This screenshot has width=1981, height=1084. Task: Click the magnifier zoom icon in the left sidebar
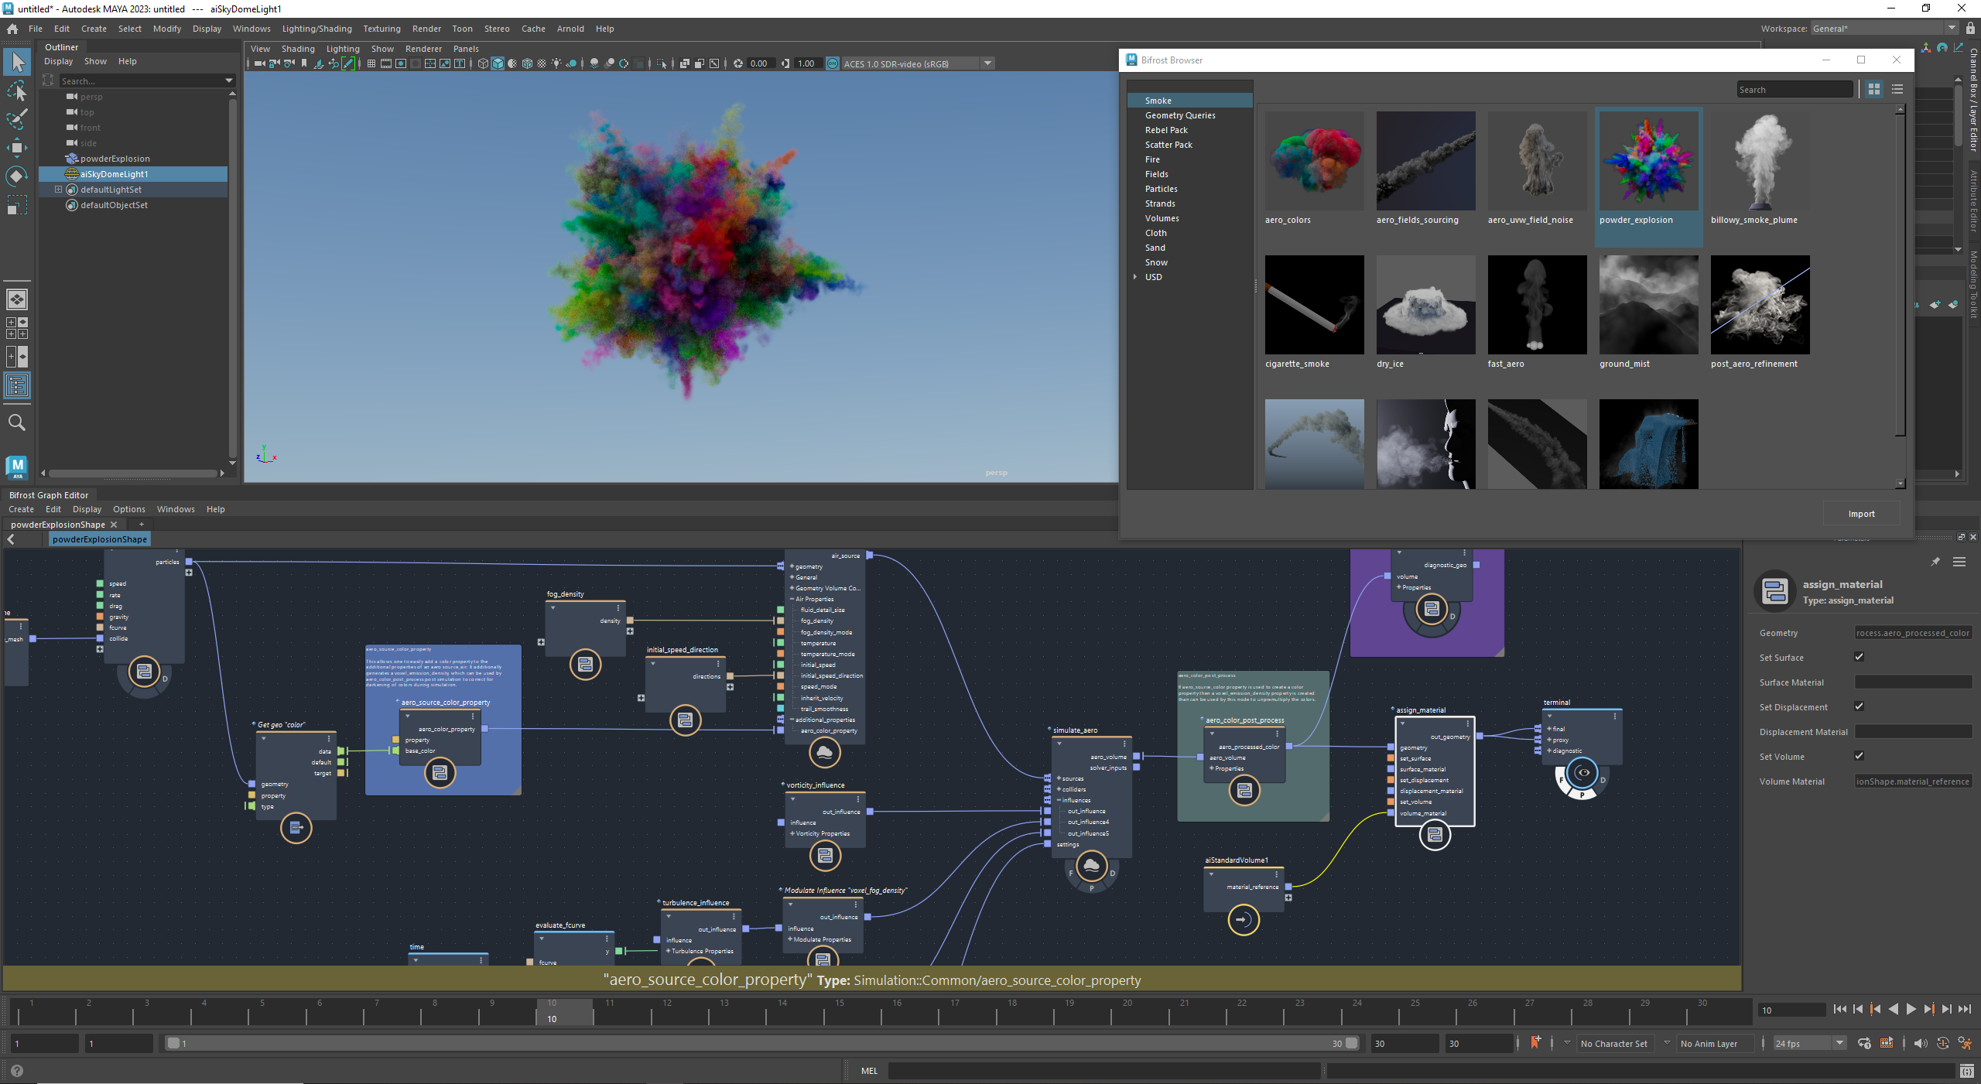(x=17, y=422)
